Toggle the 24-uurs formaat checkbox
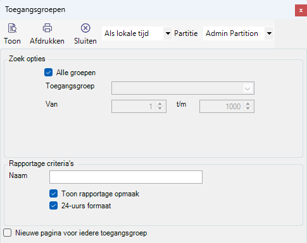The image size is (307, 243). click(x=54, y=206)
